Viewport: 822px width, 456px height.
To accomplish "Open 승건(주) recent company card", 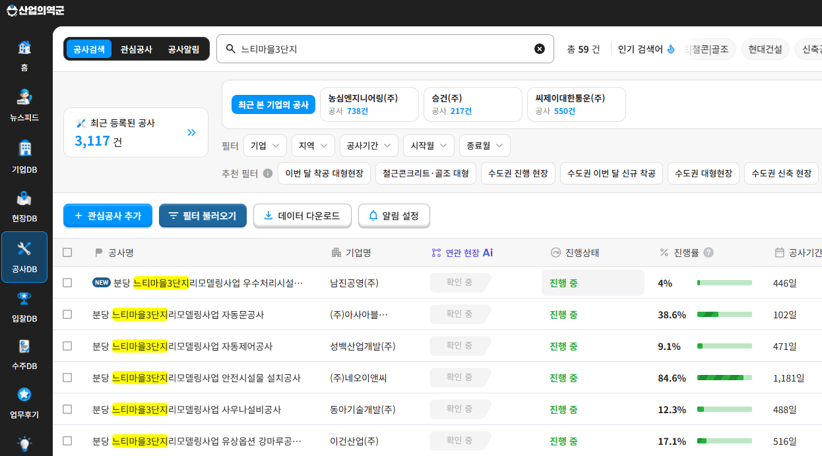I will (473, 104).
